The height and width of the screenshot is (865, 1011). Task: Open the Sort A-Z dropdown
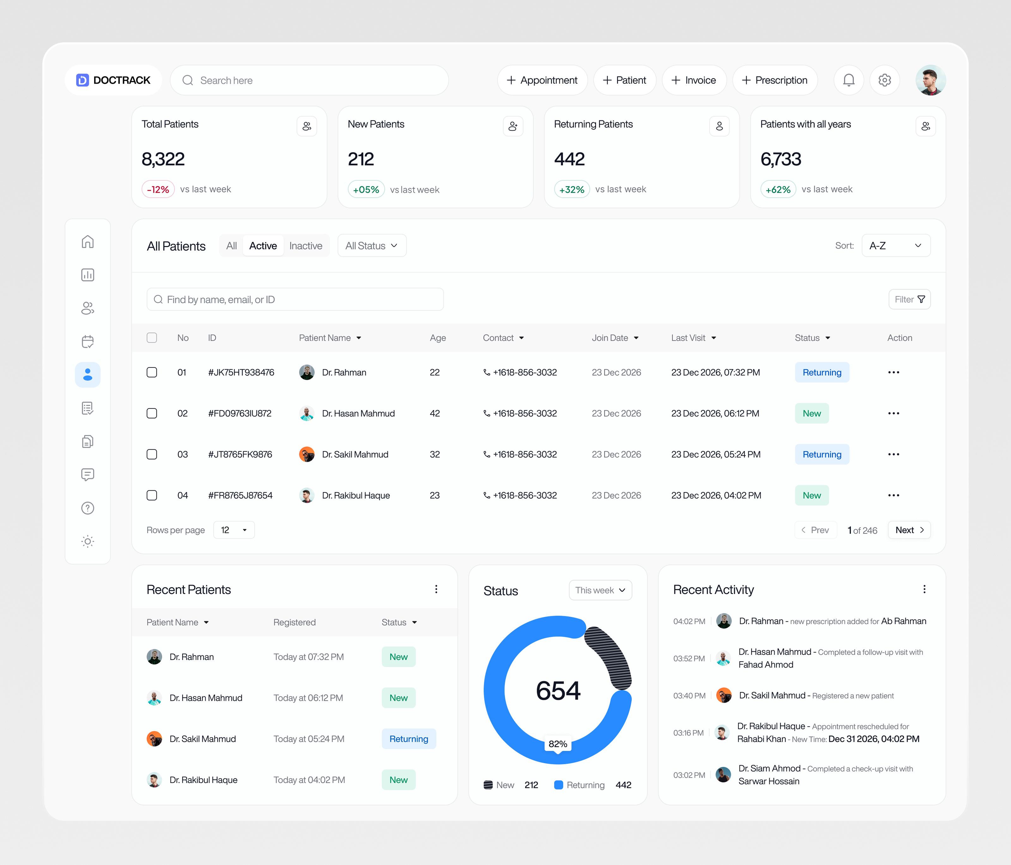pos(896,245)
